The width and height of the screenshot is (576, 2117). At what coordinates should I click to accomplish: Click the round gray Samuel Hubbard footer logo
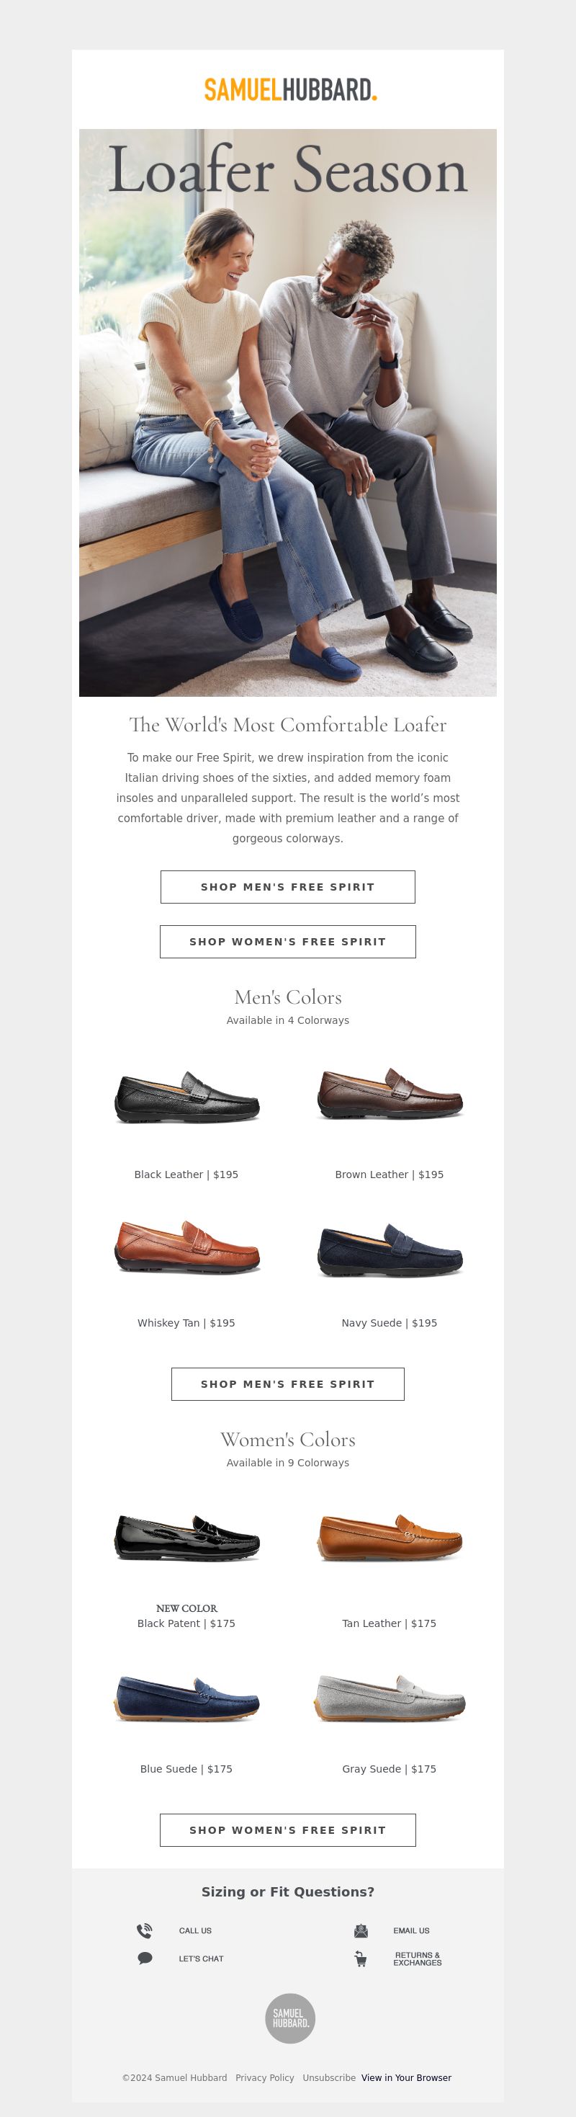click(x=290, y=2018)
